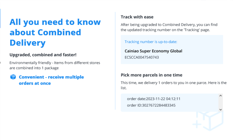Click the 'Tracking number is up-to-date:' label
This screenshot has width=233, height=140.
tap(151, 42)
